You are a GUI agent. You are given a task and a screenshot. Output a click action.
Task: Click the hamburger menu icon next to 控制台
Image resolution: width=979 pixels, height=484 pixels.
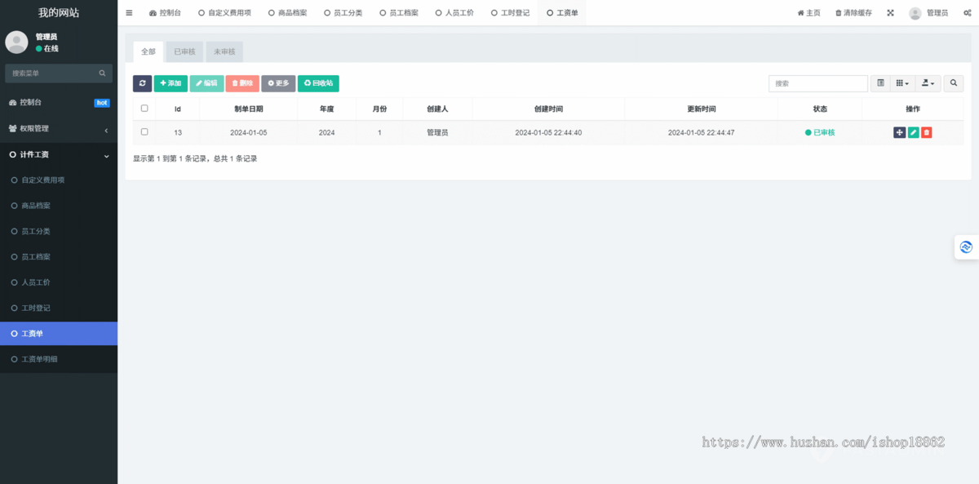click(128, 12)
